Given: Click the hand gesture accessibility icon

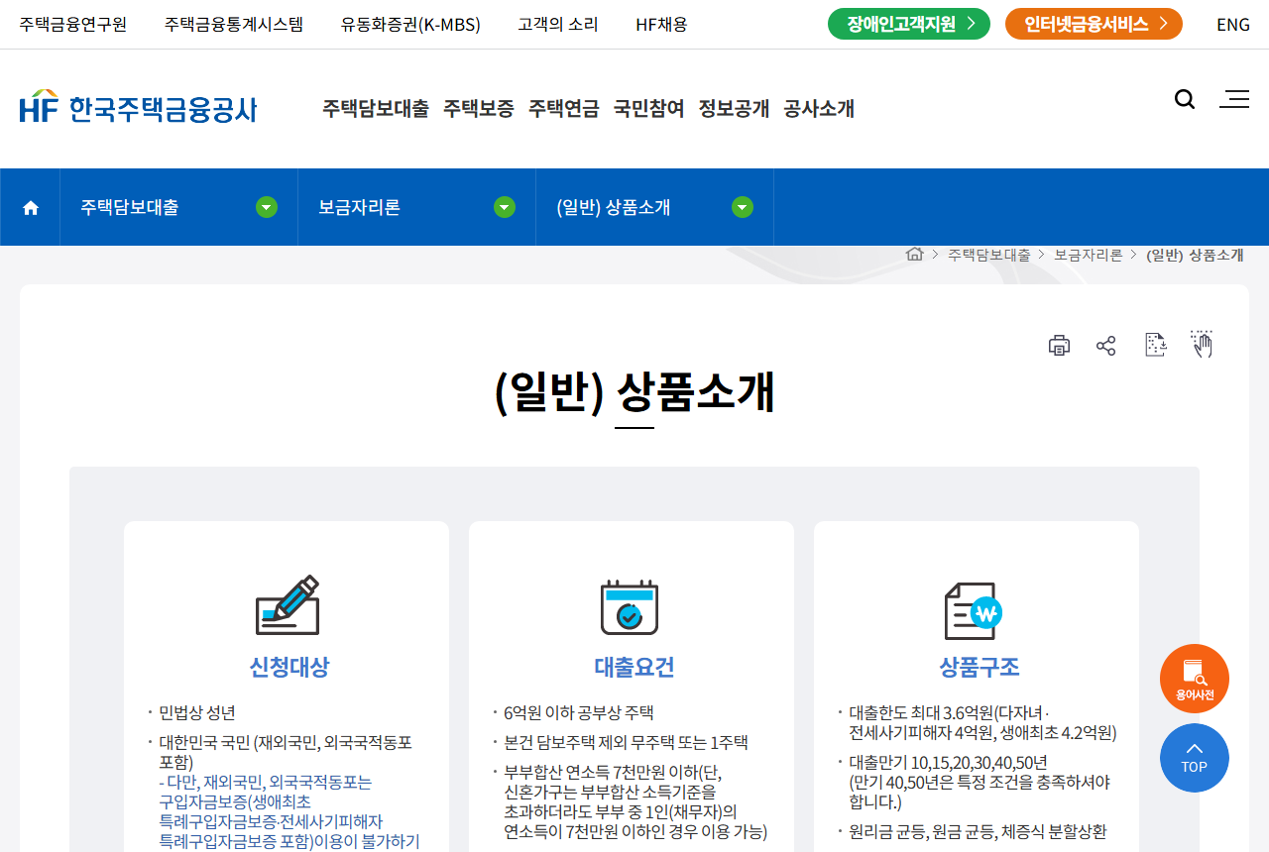Looking at the screenshot, I should click(1202, 344).
